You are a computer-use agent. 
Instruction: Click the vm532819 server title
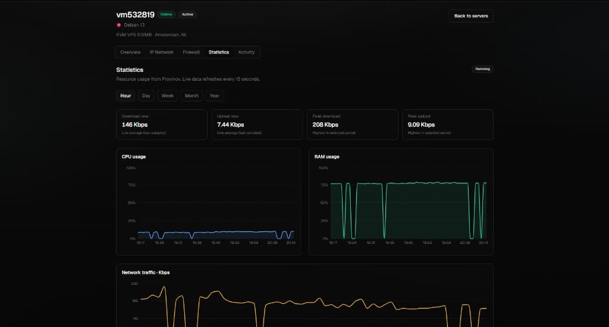coord(135,15)
